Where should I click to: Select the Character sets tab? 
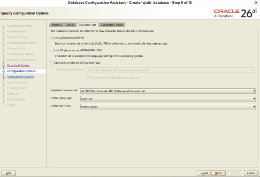[88, 25]
